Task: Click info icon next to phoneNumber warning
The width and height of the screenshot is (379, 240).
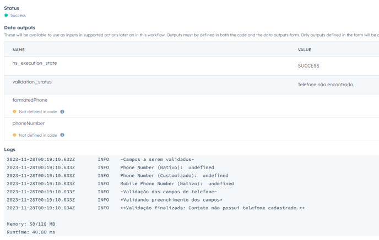Action: (62, 135)
